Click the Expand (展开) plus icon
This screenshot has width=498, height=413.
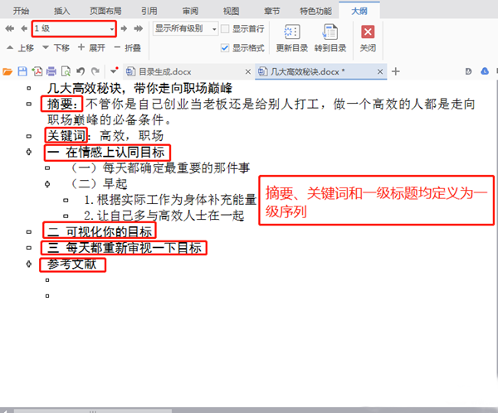tap(81, 48)
